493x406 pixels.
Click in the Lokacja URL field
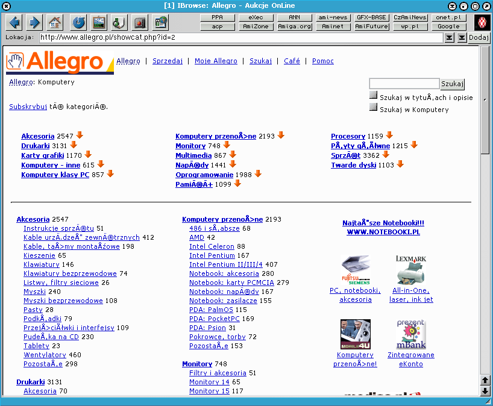241,38
